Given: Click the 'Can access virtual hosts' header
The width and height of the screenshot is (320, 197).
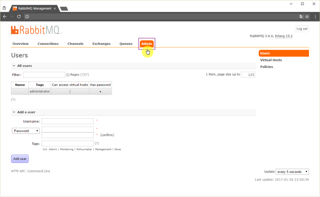Looking at the screenshot, I should coord(70,85).
